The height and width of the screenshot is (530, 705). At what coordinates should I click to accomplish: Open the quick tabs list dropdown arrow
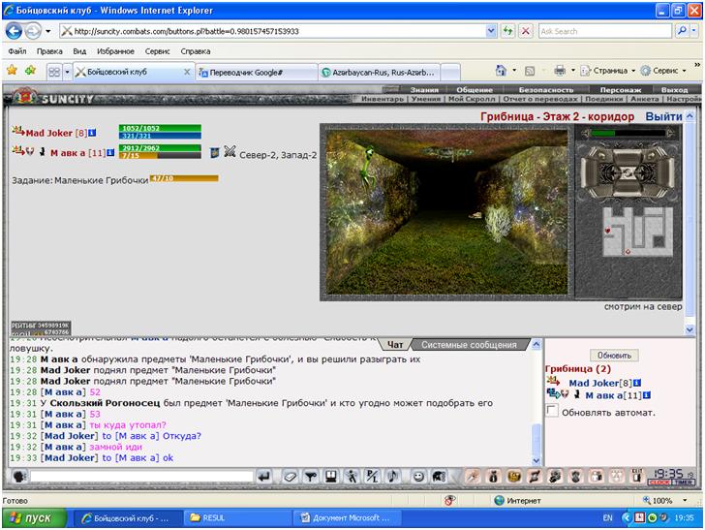point(68,72)
